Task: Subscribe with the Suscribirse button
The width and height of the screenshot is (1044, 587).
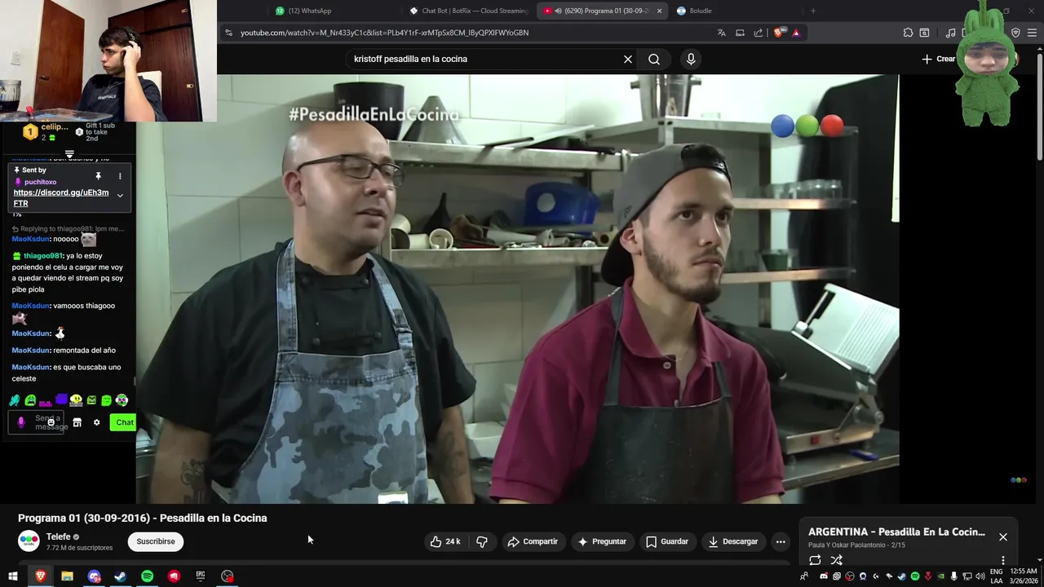Action: click(x=156, y=541)
